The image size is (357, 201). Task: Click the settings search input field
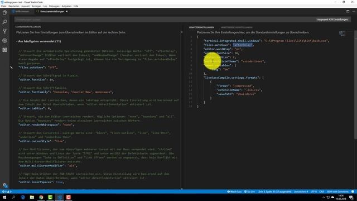point(165,20)
